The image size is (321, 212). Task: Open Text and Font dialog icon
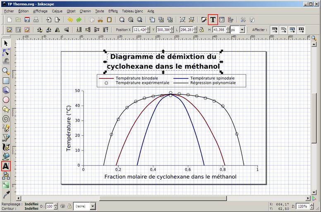click(x=213, y=19)
